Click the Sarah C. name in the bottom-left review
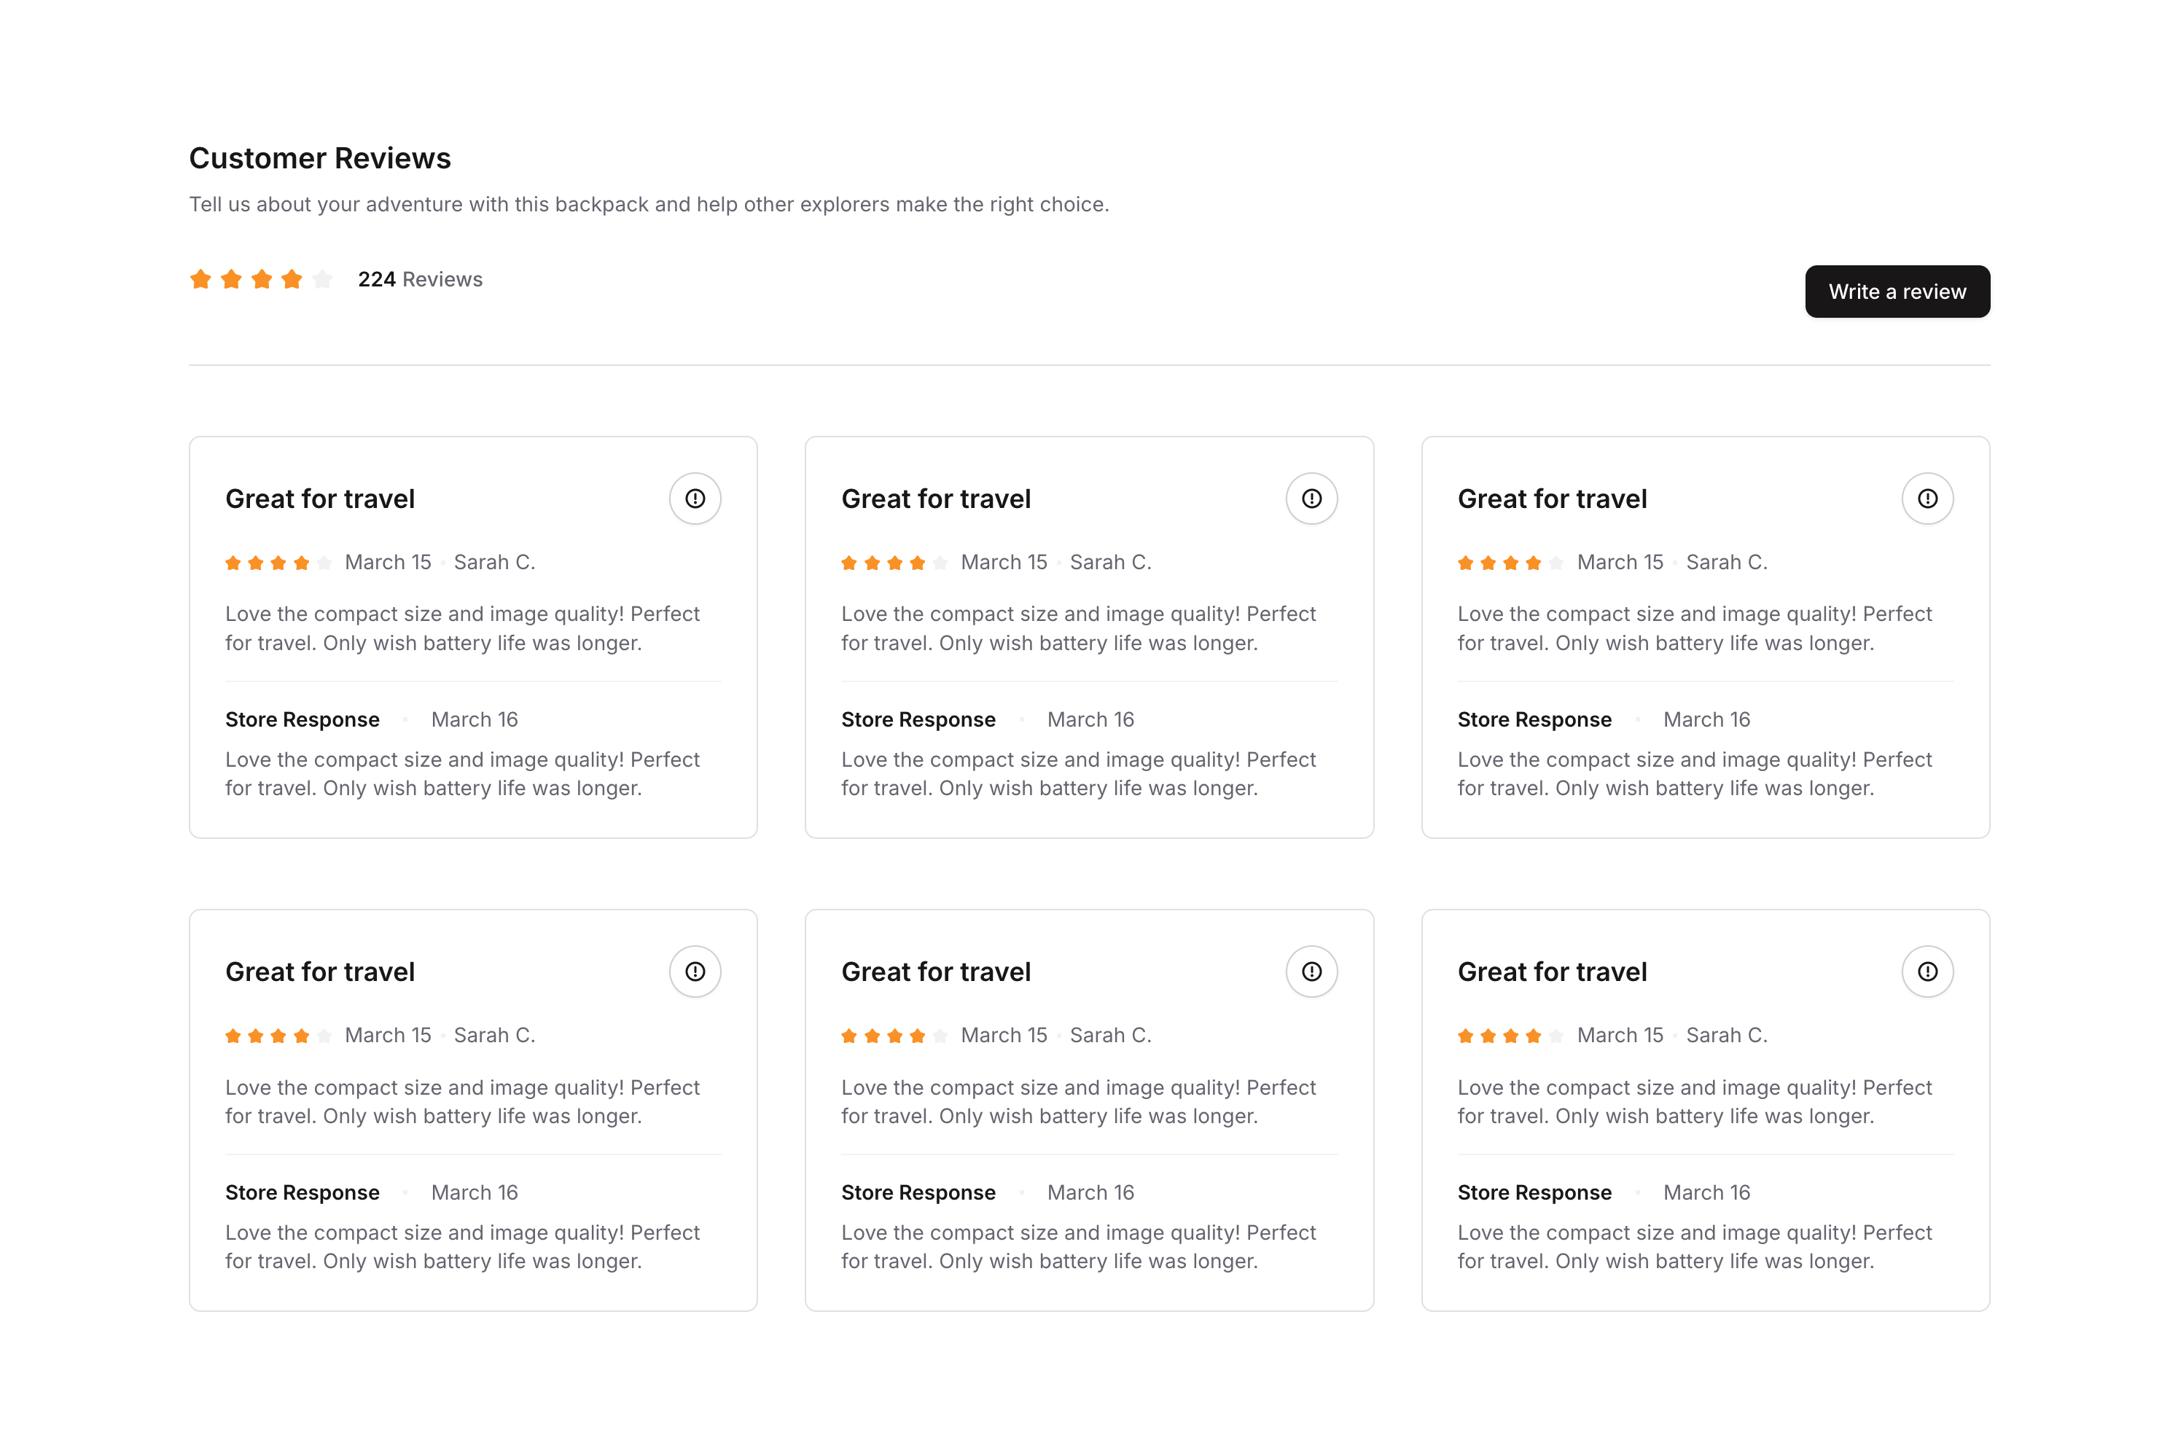This screenshot has height=1446, width=2178. coord(494,1036)
